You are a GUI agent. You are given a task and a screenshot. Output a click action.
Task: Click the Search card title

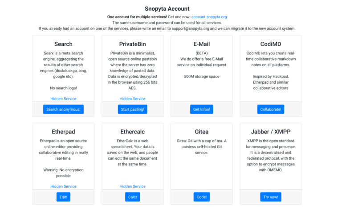tap(63, 44)
